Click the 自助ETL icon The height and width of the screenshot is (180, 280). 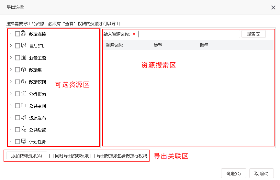click(23, 45)
